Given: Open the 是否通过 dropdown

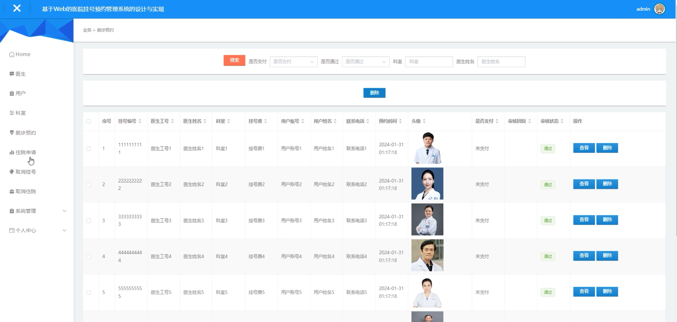Looking at the screenshot, I should [x=366, y=62].
